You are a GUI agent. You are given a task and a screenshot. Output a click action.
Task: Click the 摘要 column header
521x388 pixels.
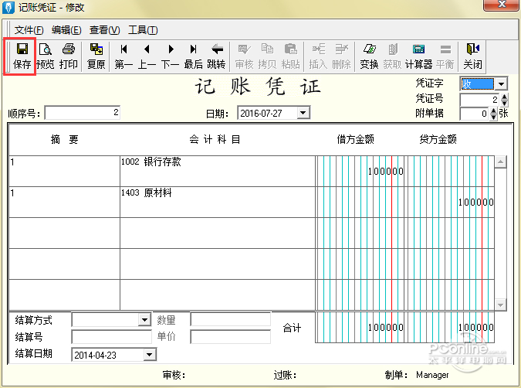pos(65,139)
